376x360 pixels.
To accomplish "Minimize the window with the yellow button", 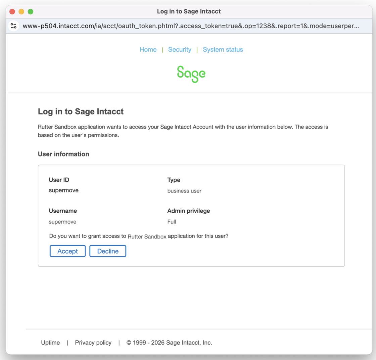I will point(21,11).
